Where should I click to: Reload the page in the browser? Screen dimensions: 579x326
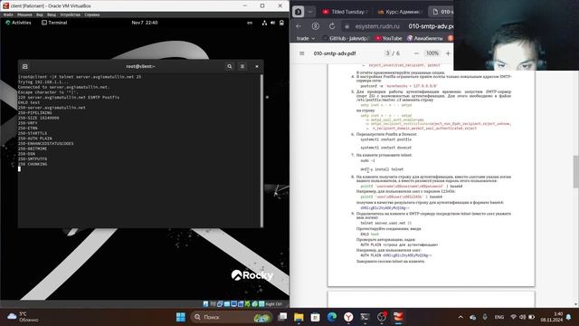coord(332,26)
